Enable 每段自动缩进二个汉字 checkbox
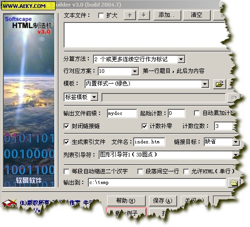This screenshot has height=227, width=250. point(66,172)
